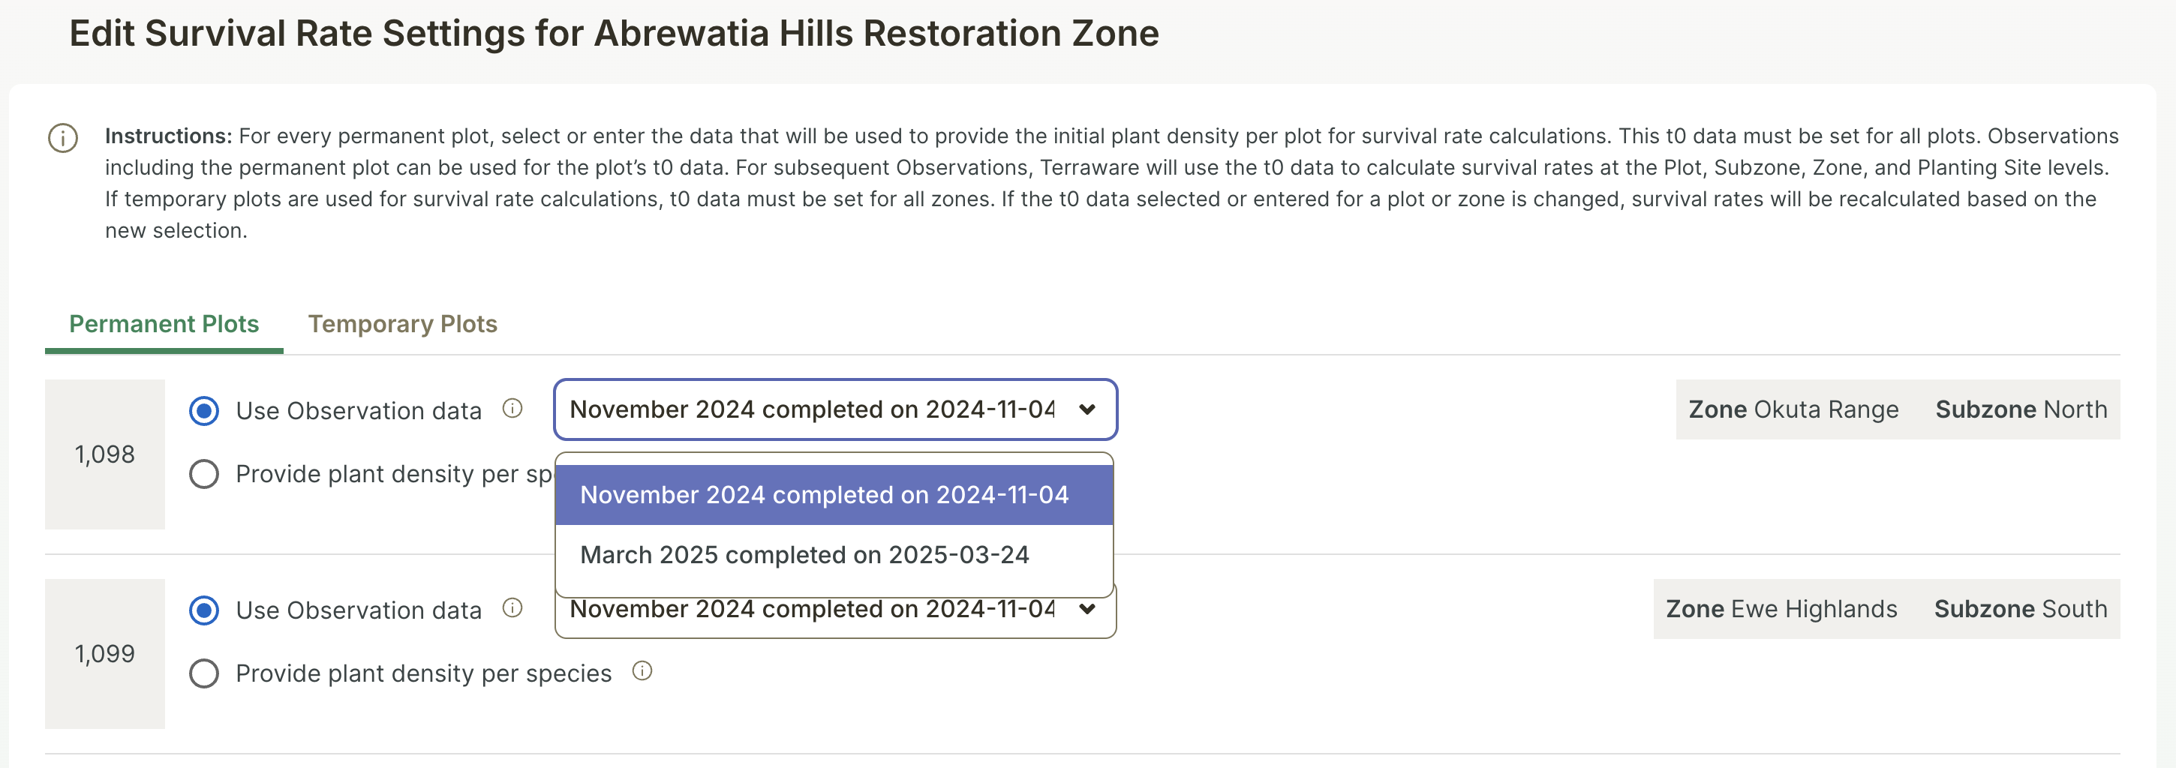Pick the March 2025 completed on 2025-03-24 option

pos(804,554)
